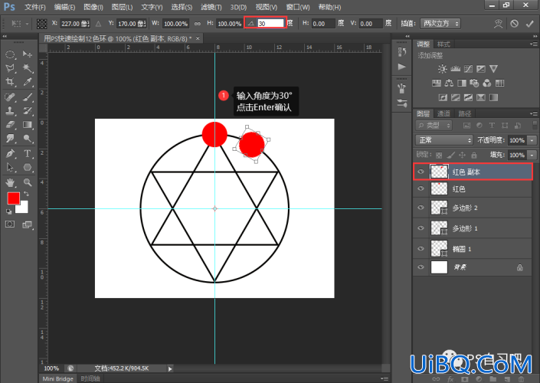
Task: Toggle lock all for layer
Action: (474, 155)
